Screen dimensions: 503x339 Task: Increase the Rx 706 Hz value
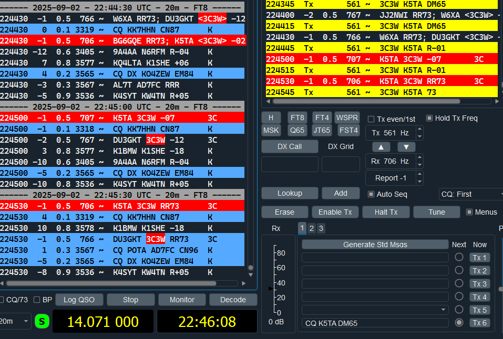coord(419,157)
